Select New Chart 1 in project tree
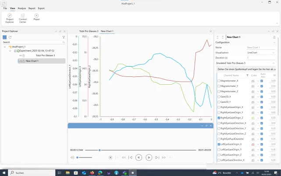The height and width of the screenshot is (176, 281). (42, 61)
